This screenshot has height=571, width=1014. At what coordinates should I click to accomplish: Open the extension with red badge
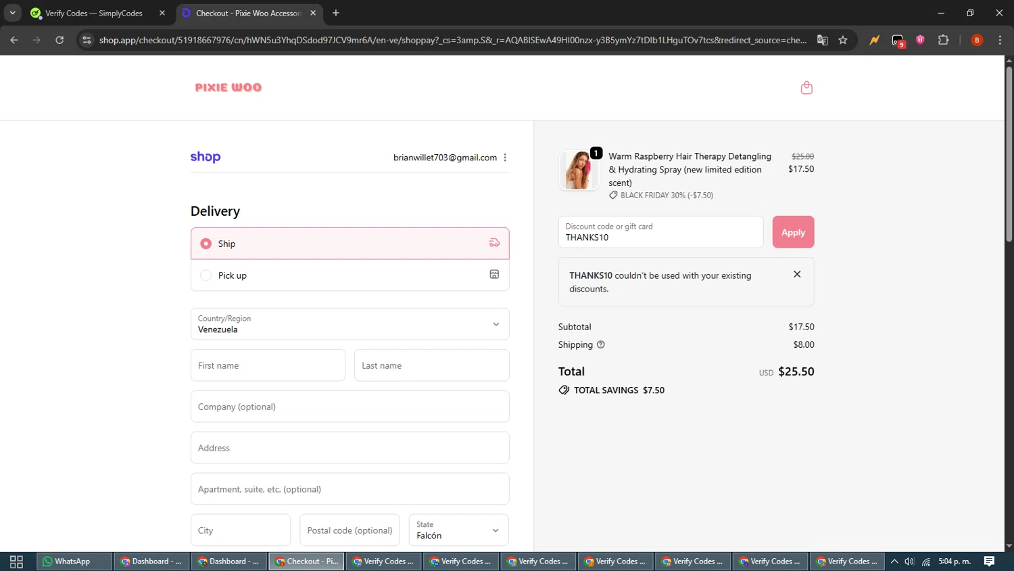point(898,41)
